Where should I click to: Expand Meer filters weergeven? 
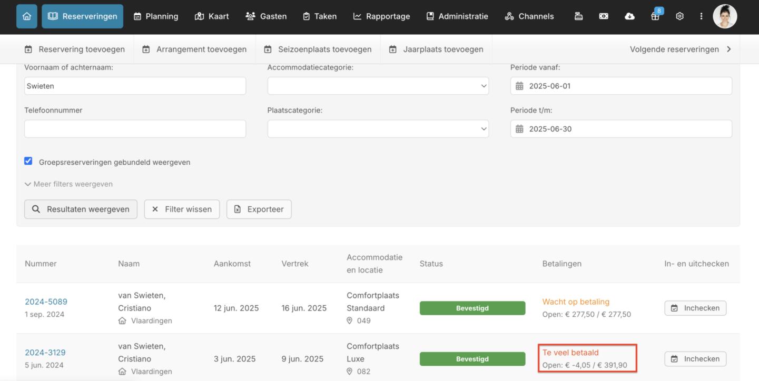click(68, 184)
